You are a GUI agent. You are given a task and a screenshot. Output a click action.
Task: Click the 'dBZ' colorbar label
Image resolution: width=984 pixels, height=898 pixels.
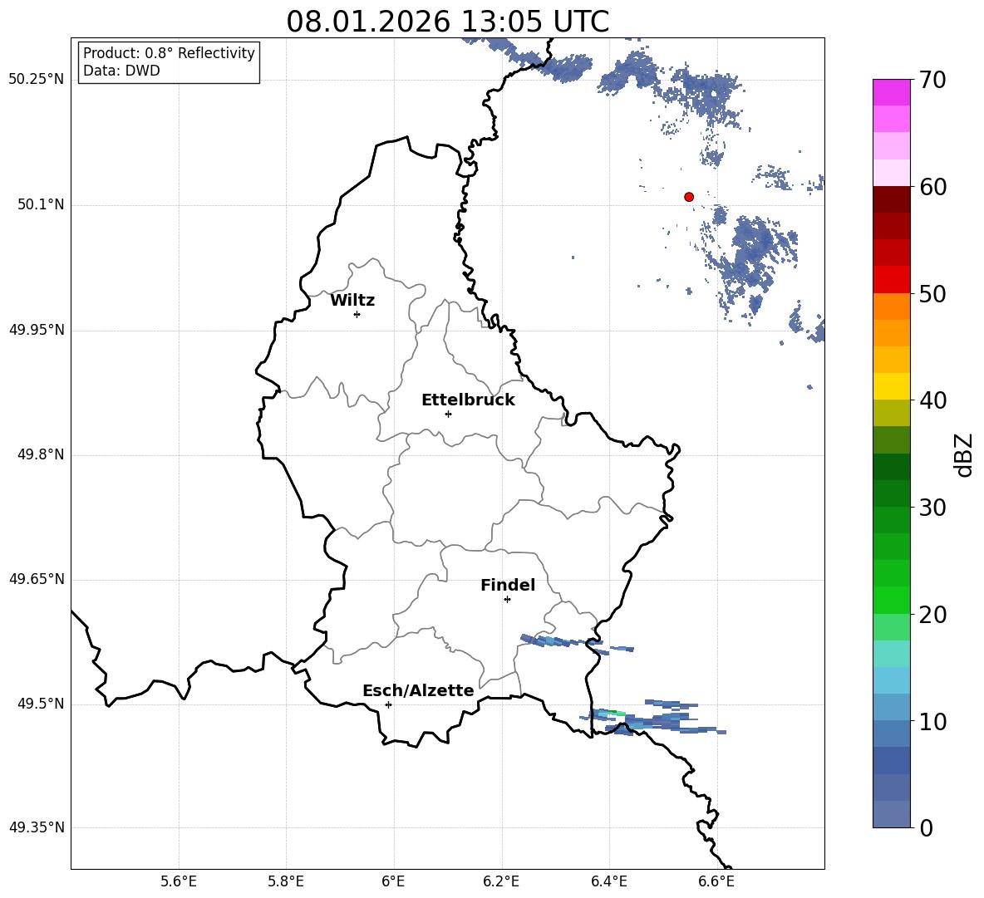coord(963,454)
